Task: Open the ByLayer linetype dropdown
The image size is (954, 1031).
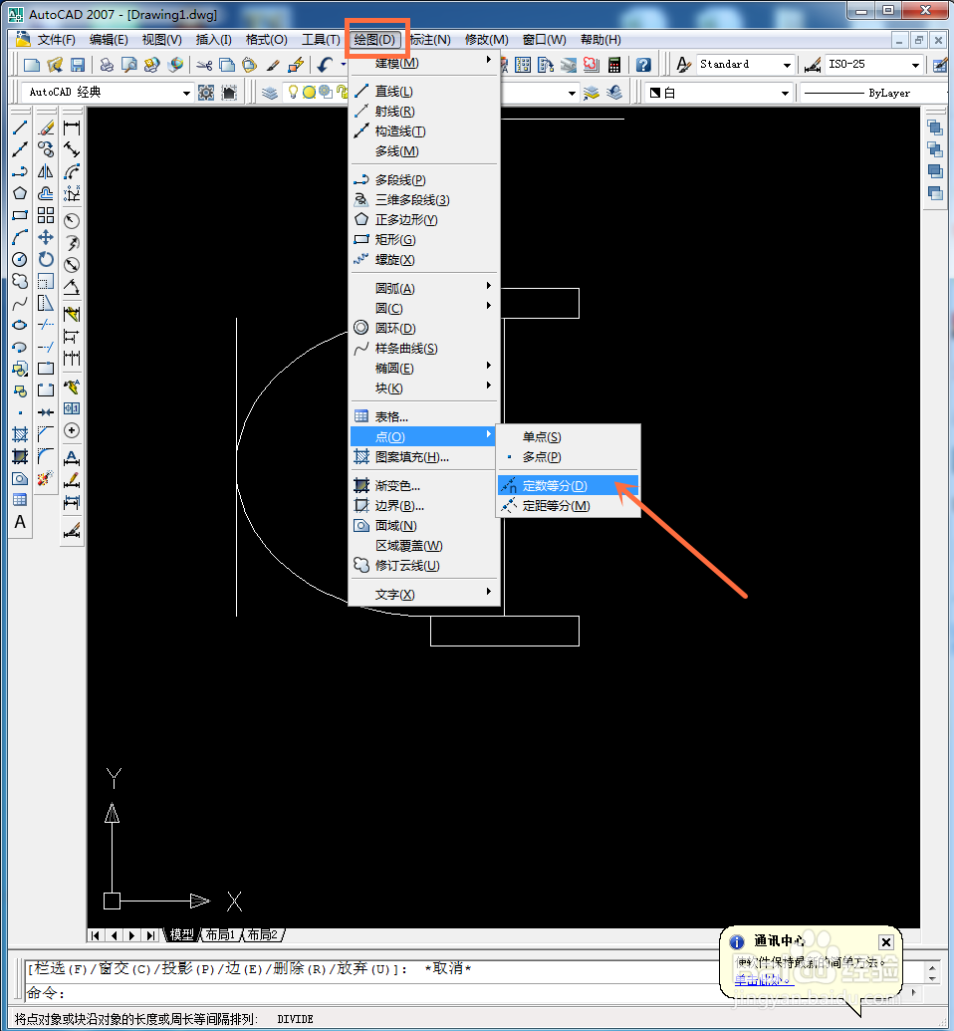Action: [x=875, y=93]
